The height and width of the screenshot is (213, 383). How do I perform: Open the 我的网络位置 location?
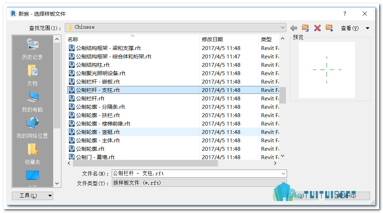tap(32, 128)
